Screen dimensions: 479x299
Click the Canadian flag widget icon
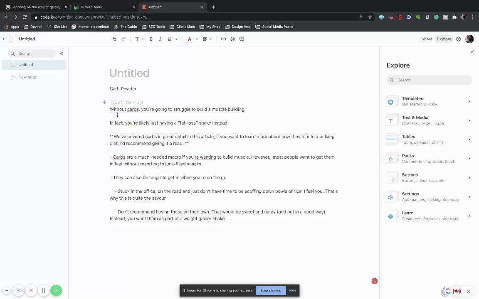pyautogui.click(x=457, y=291)
